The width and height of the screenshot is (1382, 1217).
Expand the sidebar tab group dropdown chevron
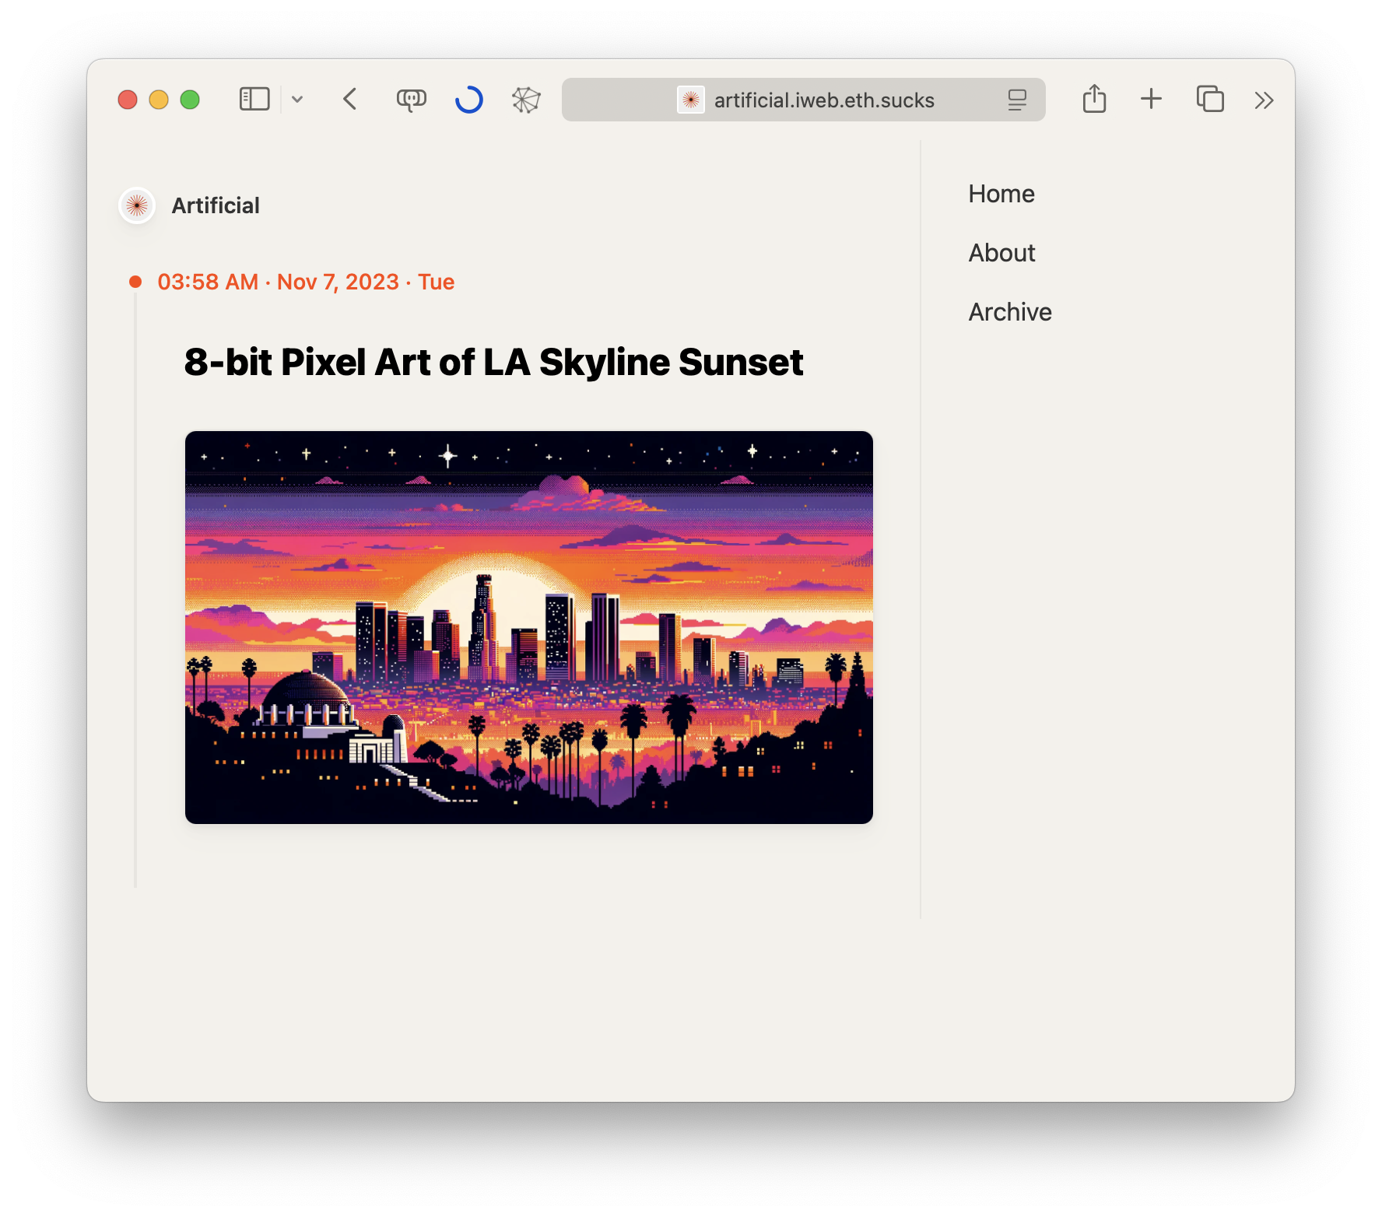pos(297,100)
